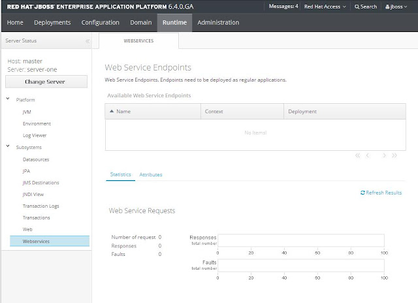This screenshot has width=418, height=303.
Task: Click the 'Web Service Requests' heading
Action: 142,211
